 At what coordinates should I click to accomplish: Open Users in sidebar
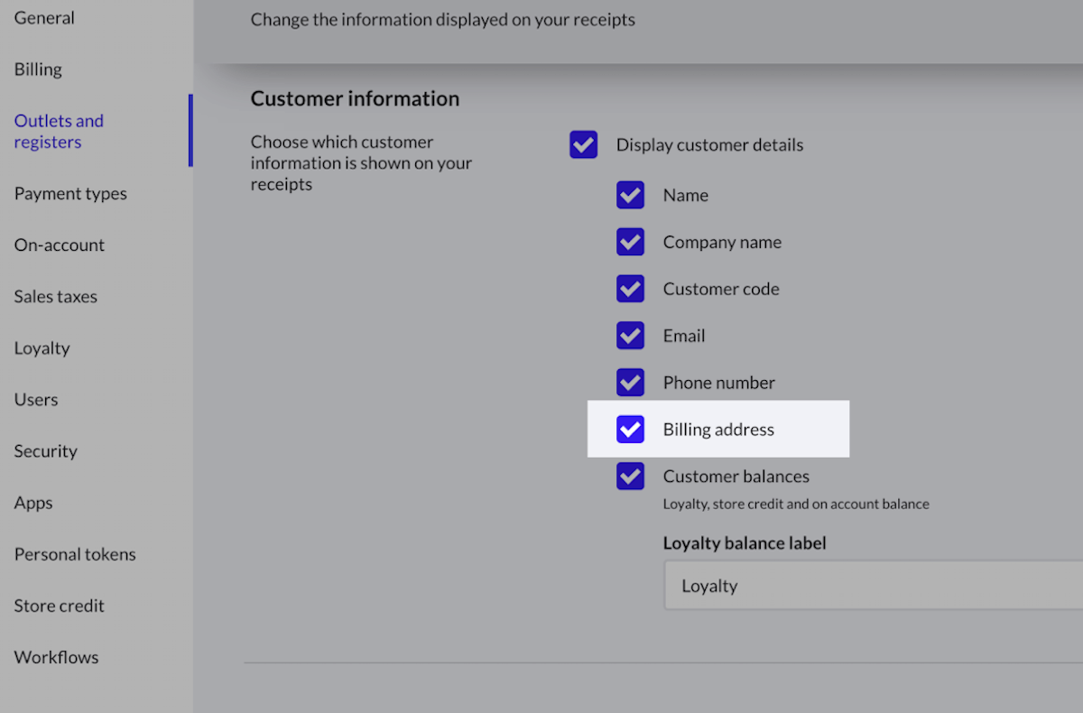click(36, 400)
